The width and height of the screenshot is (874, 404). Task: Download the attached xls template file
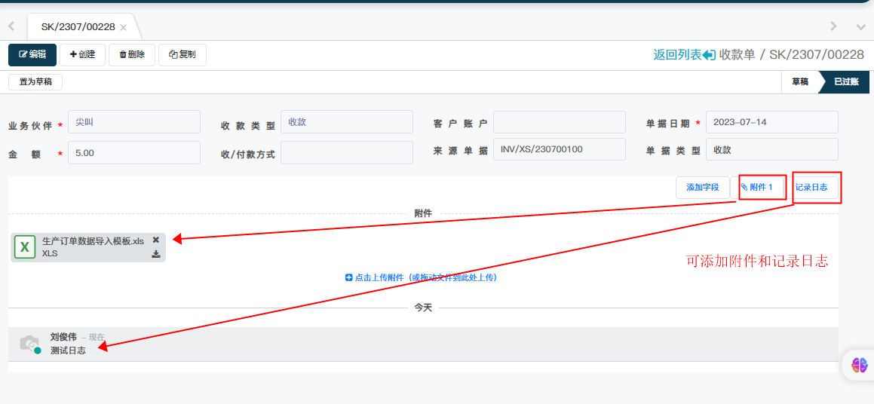(156, 254)
